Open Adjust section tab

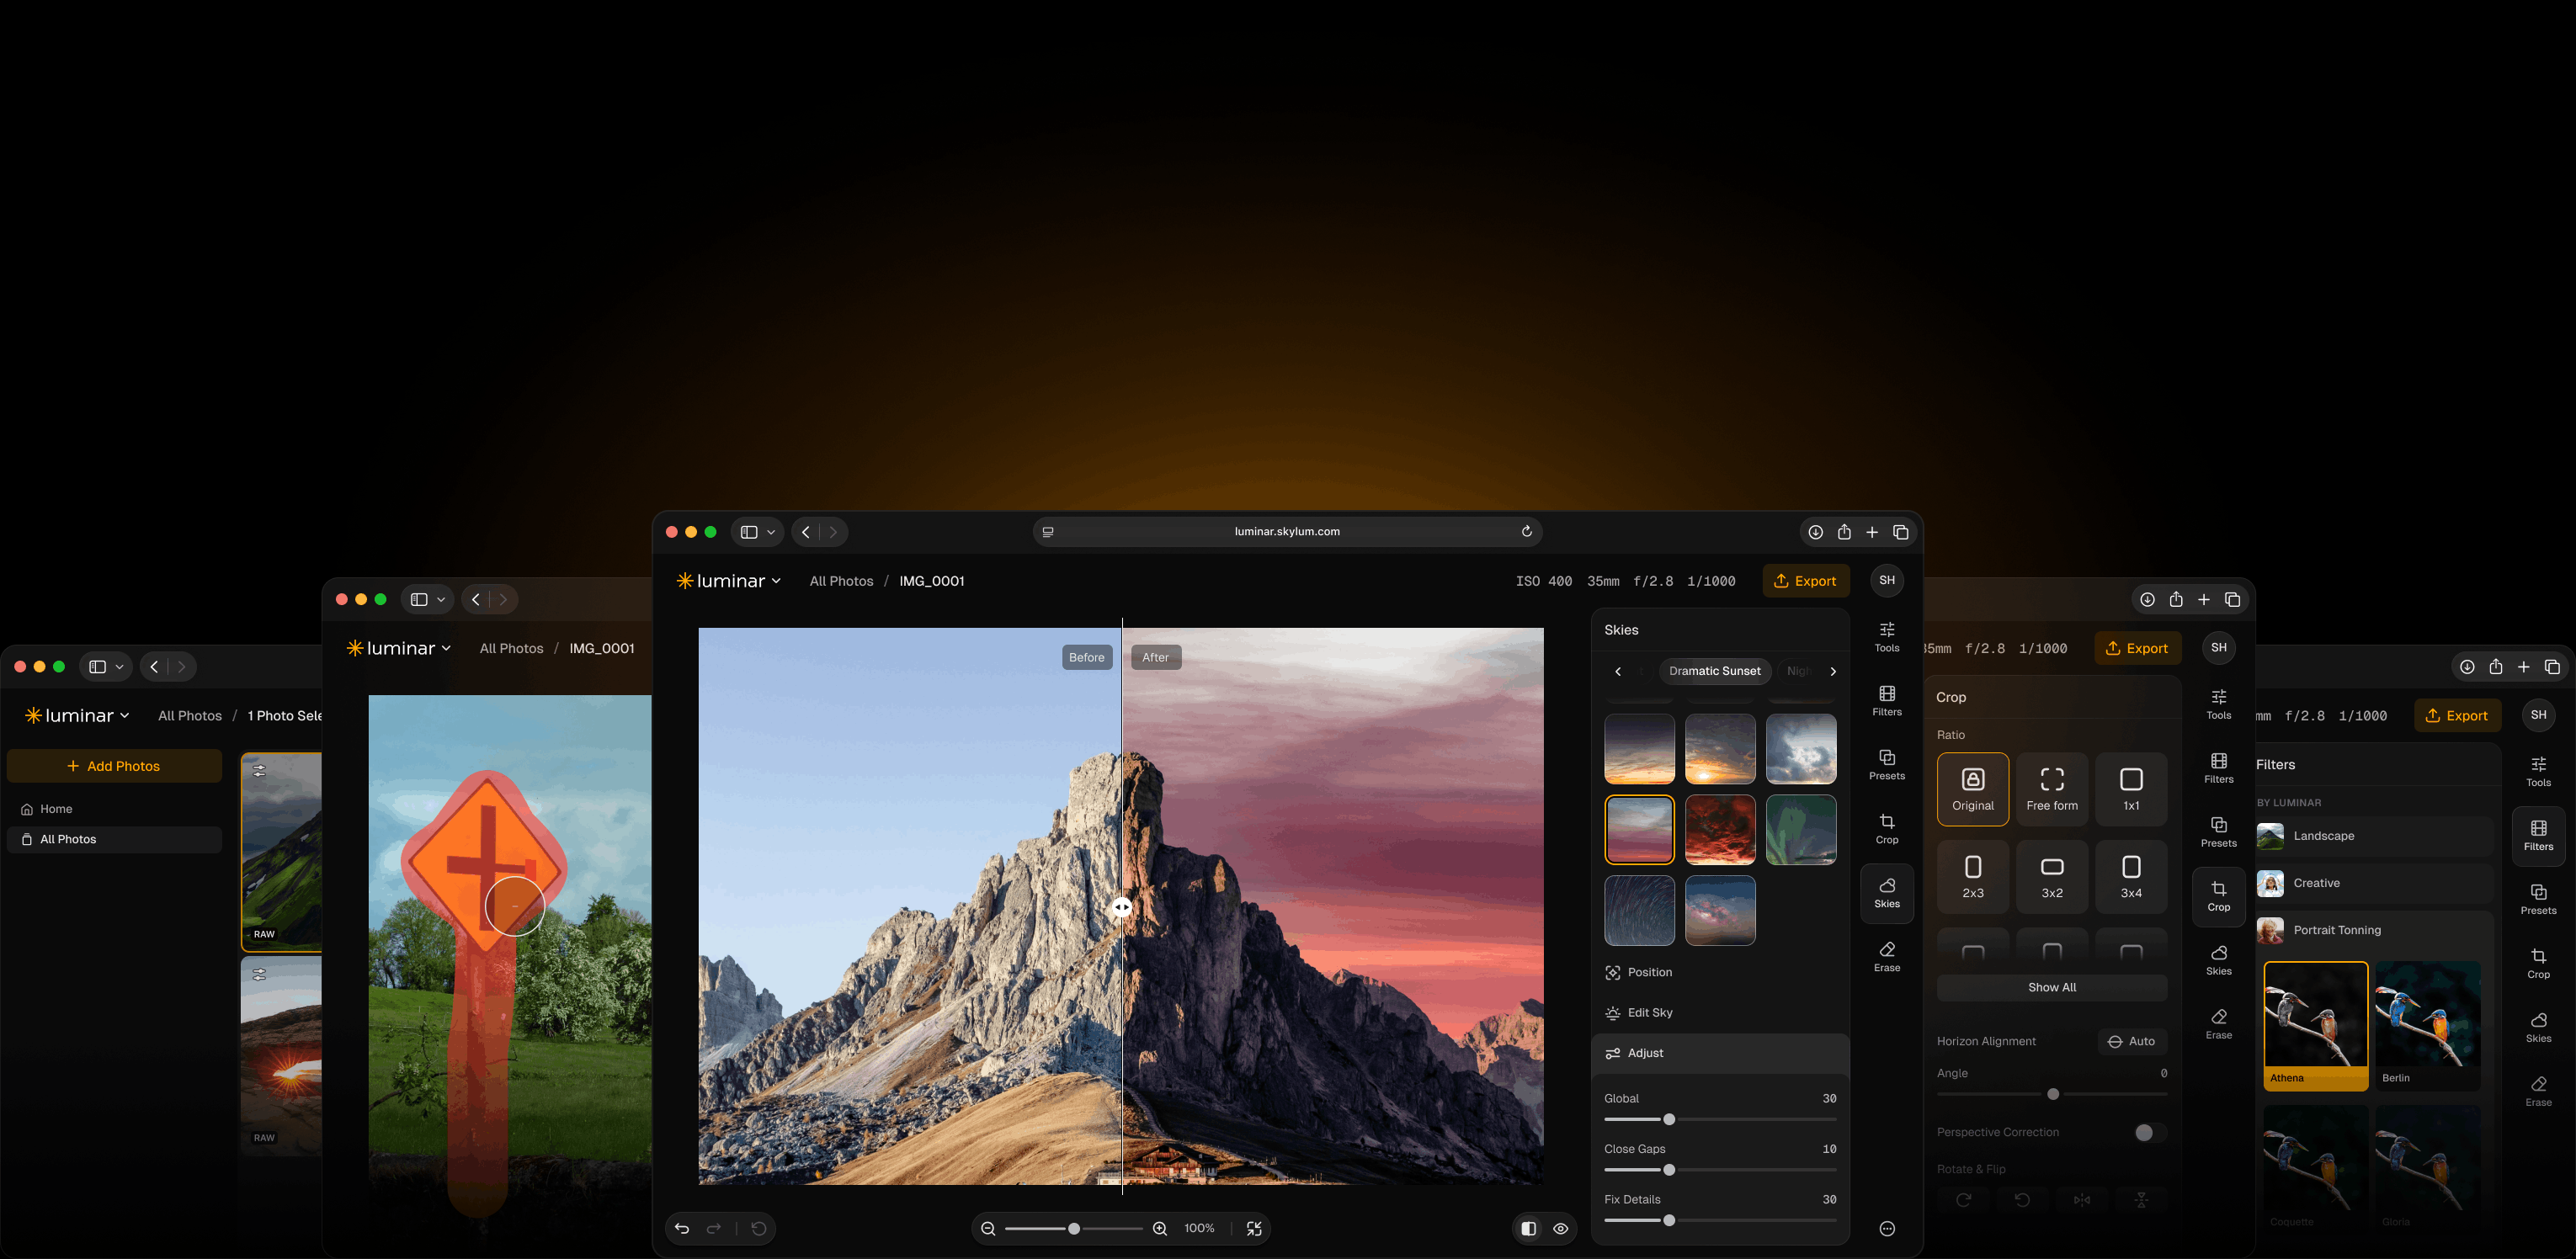(1719, 1053)
